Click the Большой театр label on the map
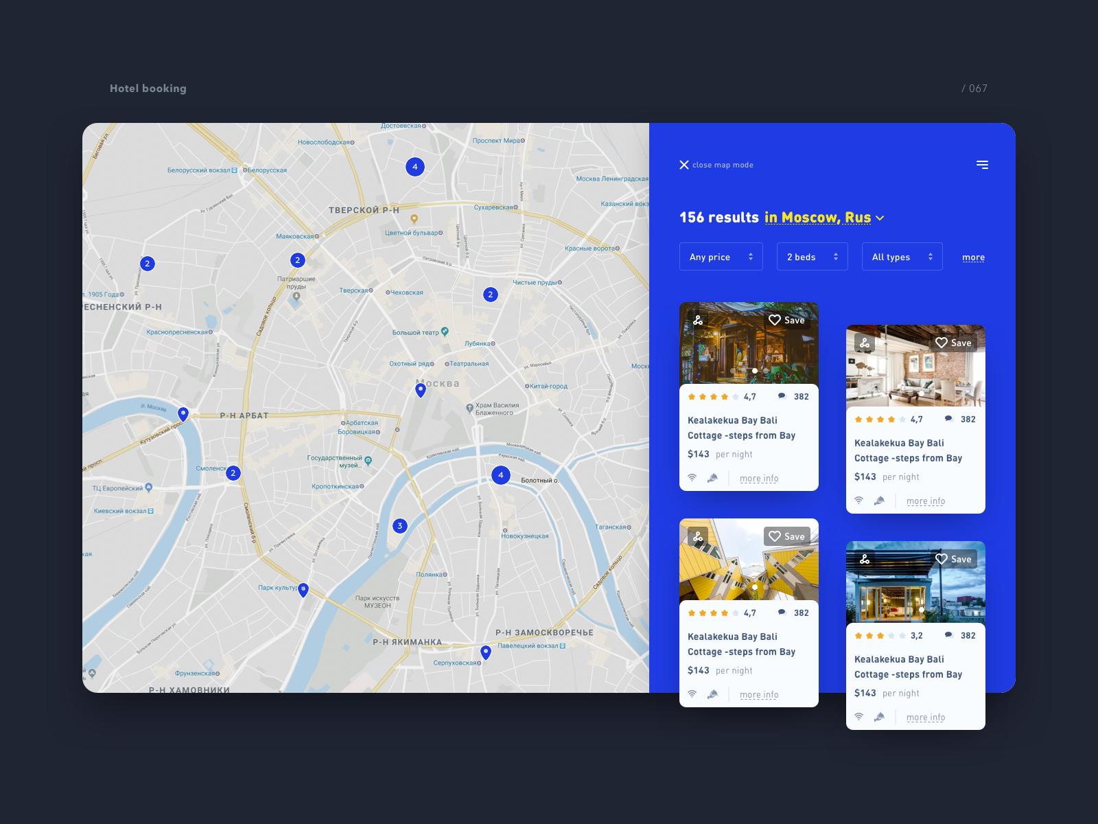Screen dimensions: 1098x824 [416, 332]
